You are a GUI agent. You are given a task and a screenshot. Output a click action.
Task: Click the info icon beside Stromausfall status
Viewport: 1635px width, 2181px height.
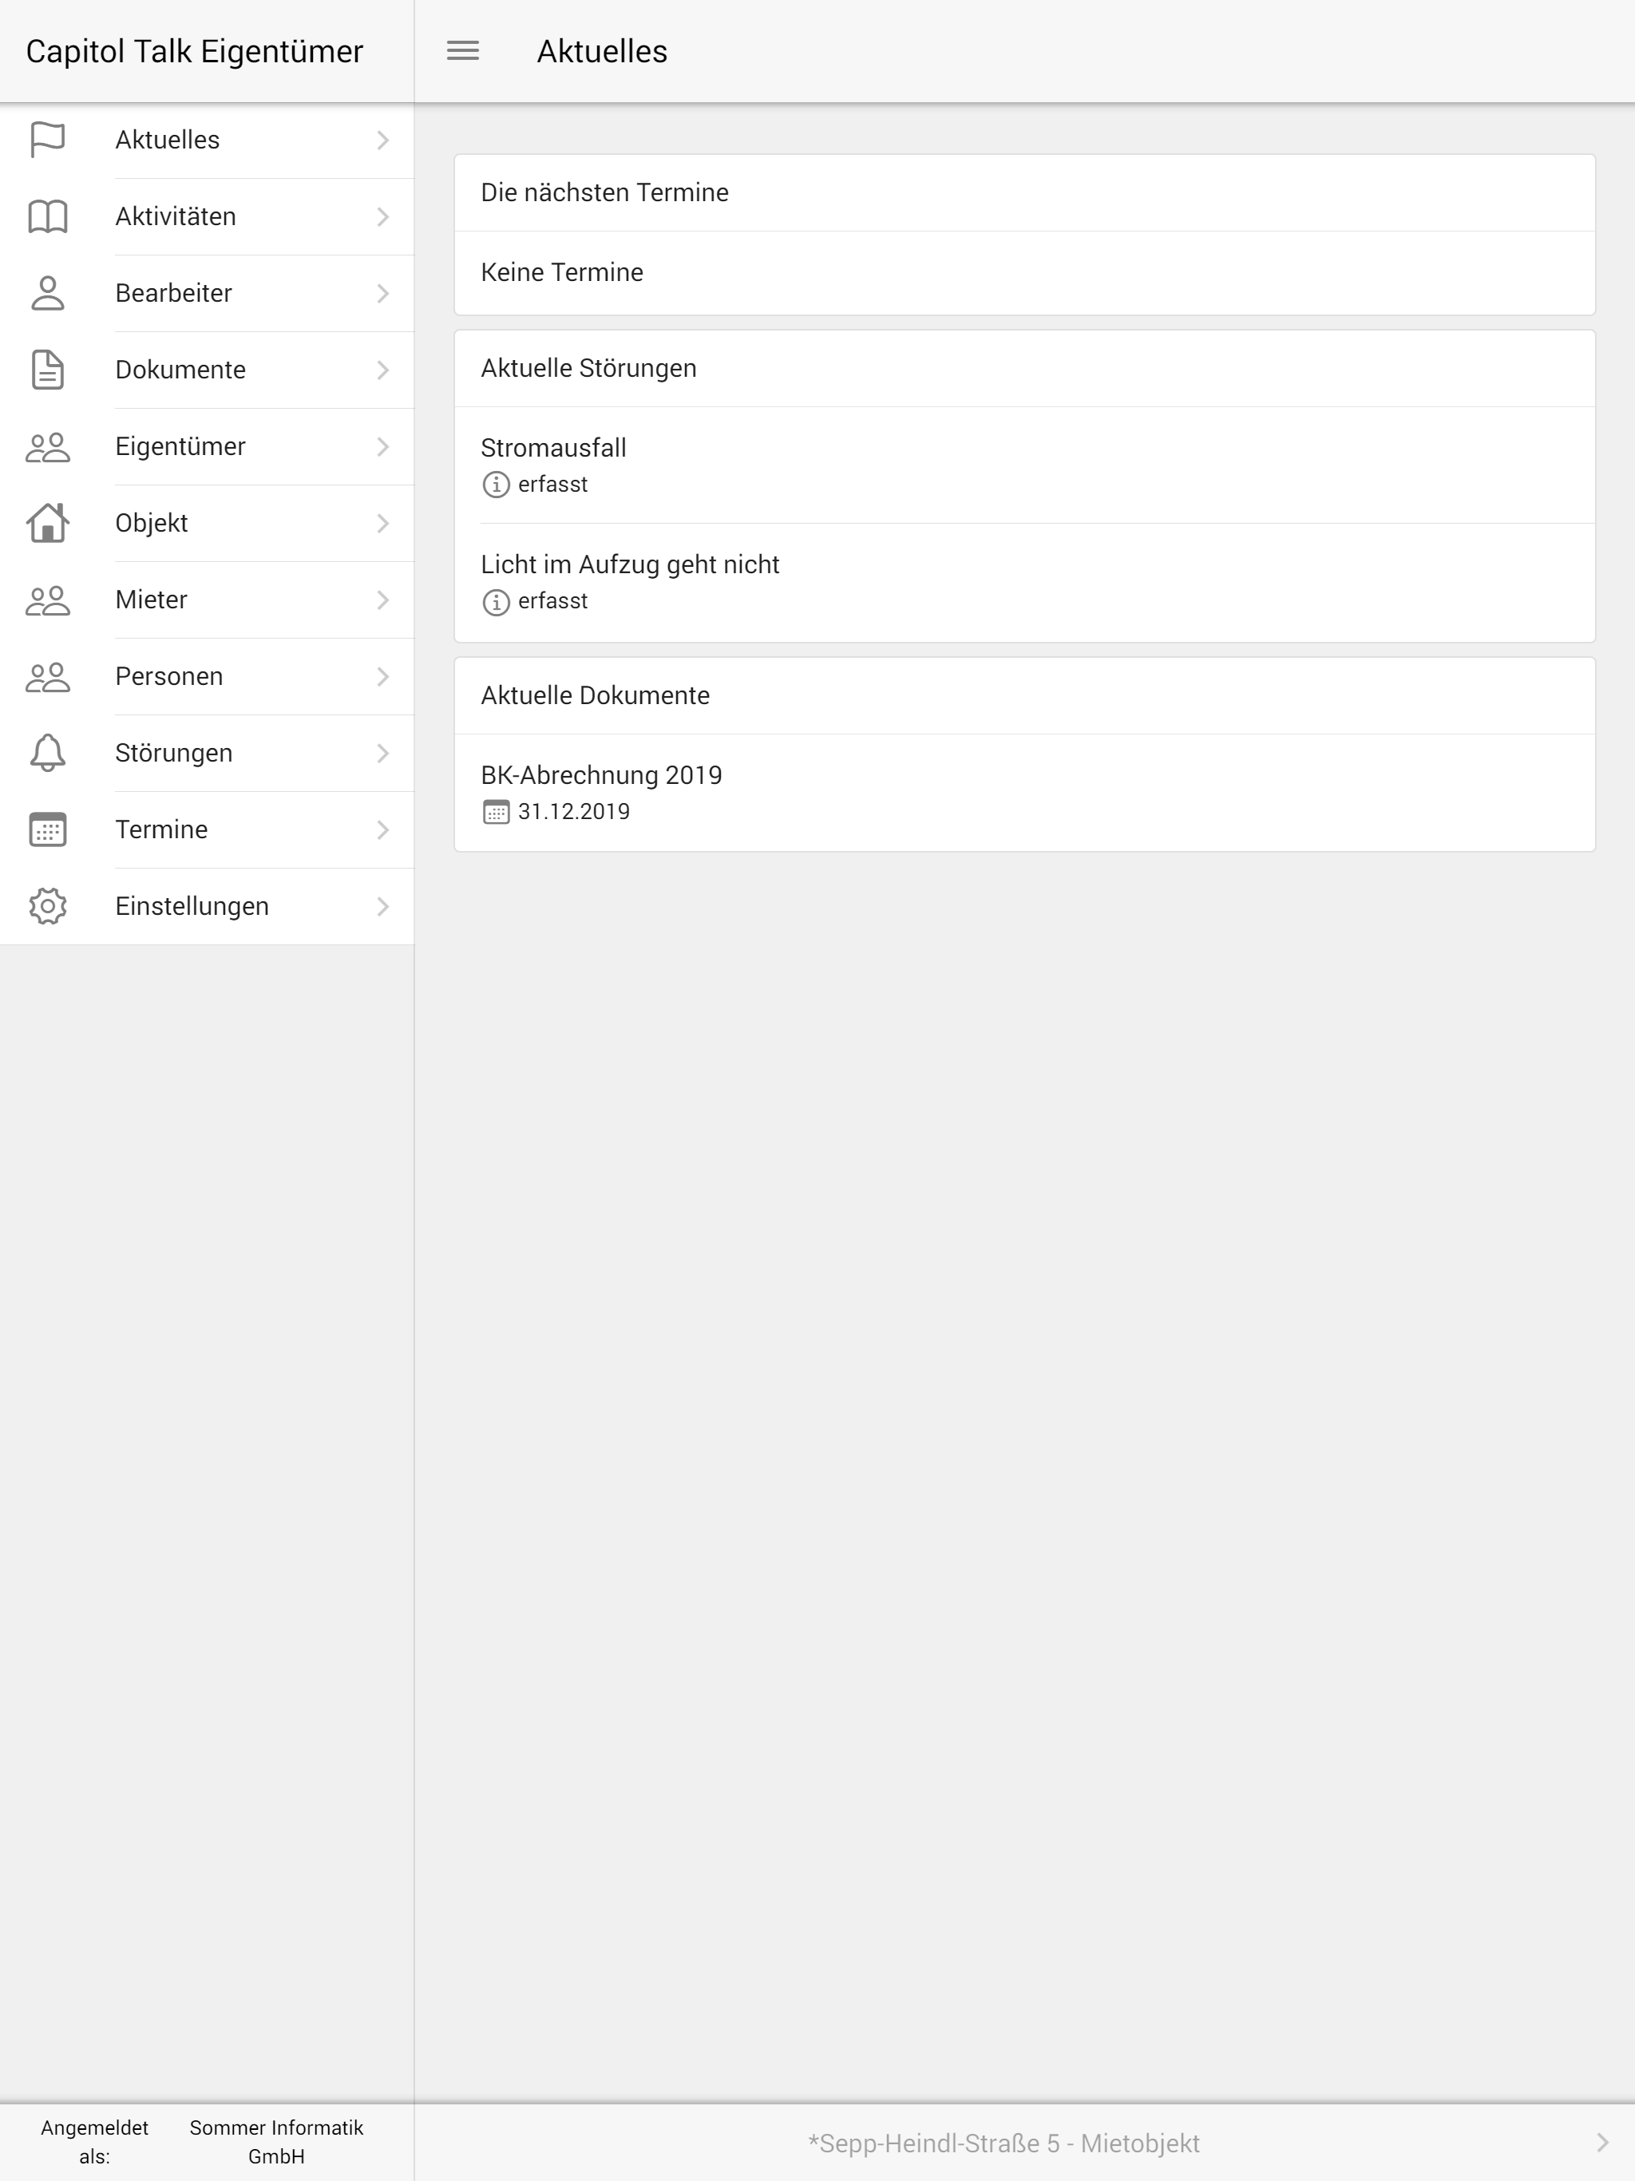496,485
